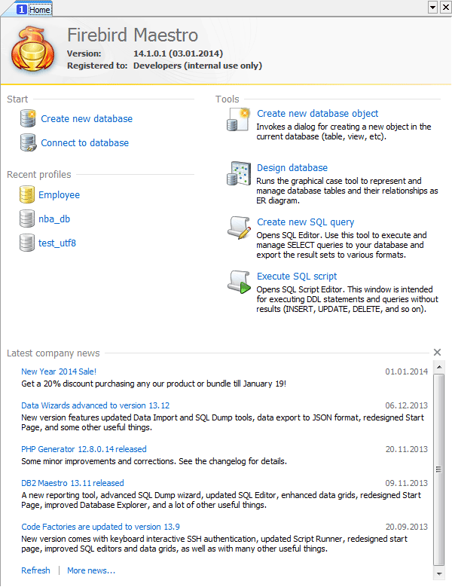Click the Create new database icon
The height and width of the screenshot is (587, 452).
click(28, 119)
